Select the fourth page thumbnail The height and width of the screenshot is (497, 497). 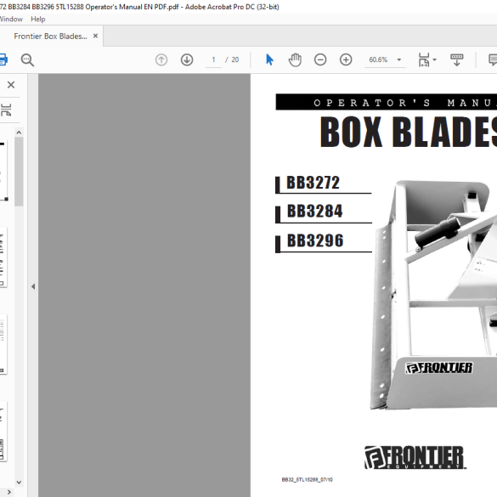pos(3,431)
